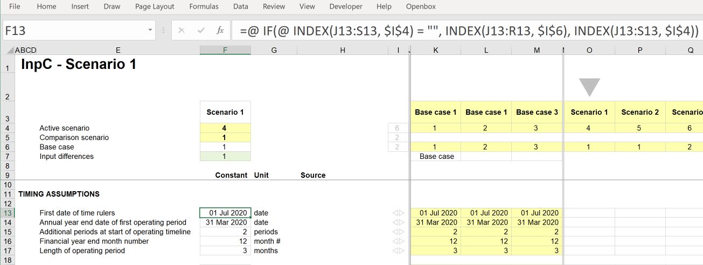Select 'Financial year end month number' label
This screenshot has width=703, height=265.
(x=94, y=241)
